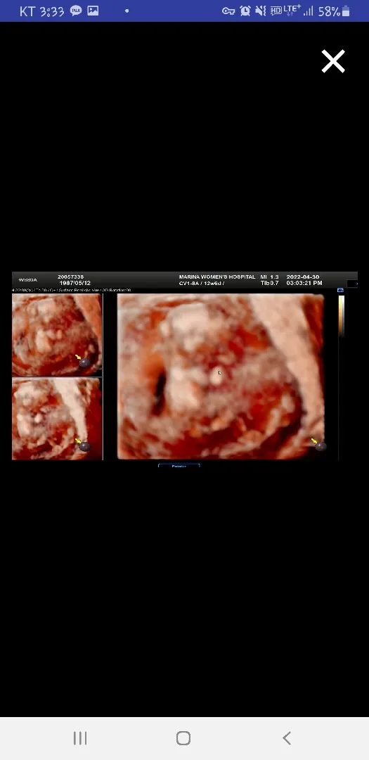
Task: Click the timestamp 03:03:21 PM
Action: coord(304,283)
